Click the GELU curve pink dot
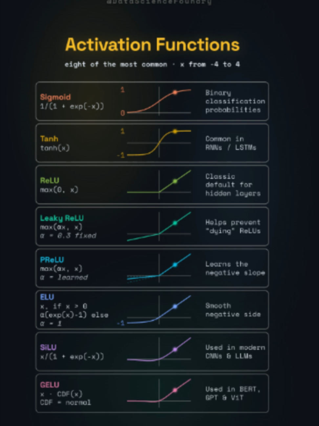The height and width of the screenshot is (426, 319). pyautogui.click(x=175, y=390)
